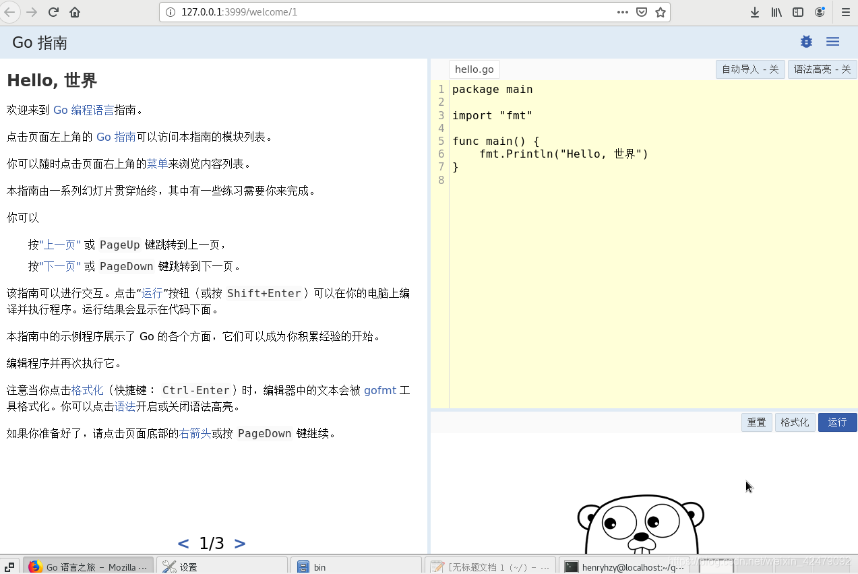This screenshot has width=858, height=574.
Task: Open the Firefox account icon
Action: [818, 11]
